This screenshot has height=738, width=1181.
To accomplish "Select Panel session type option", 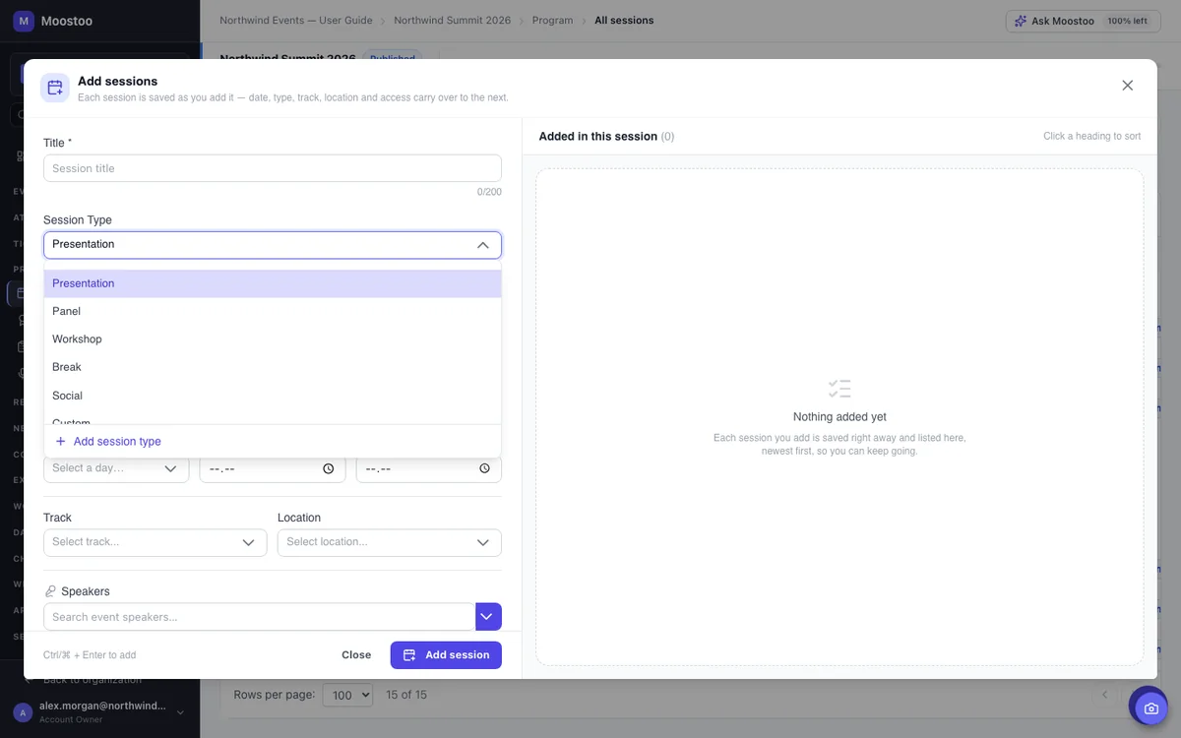I will [x=273, y=312].
